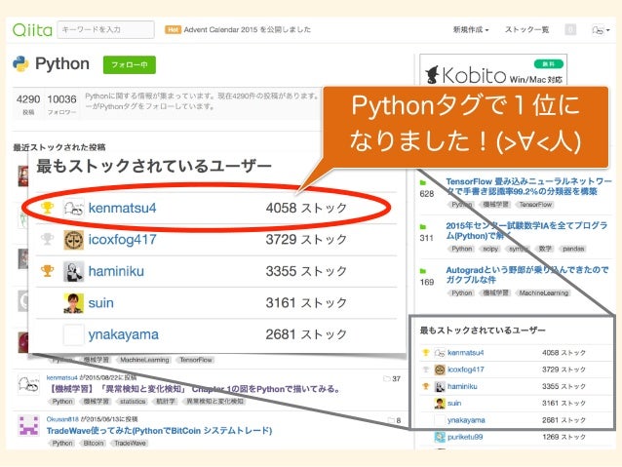Click the green stock folder icon above 628

pos(423,183)
